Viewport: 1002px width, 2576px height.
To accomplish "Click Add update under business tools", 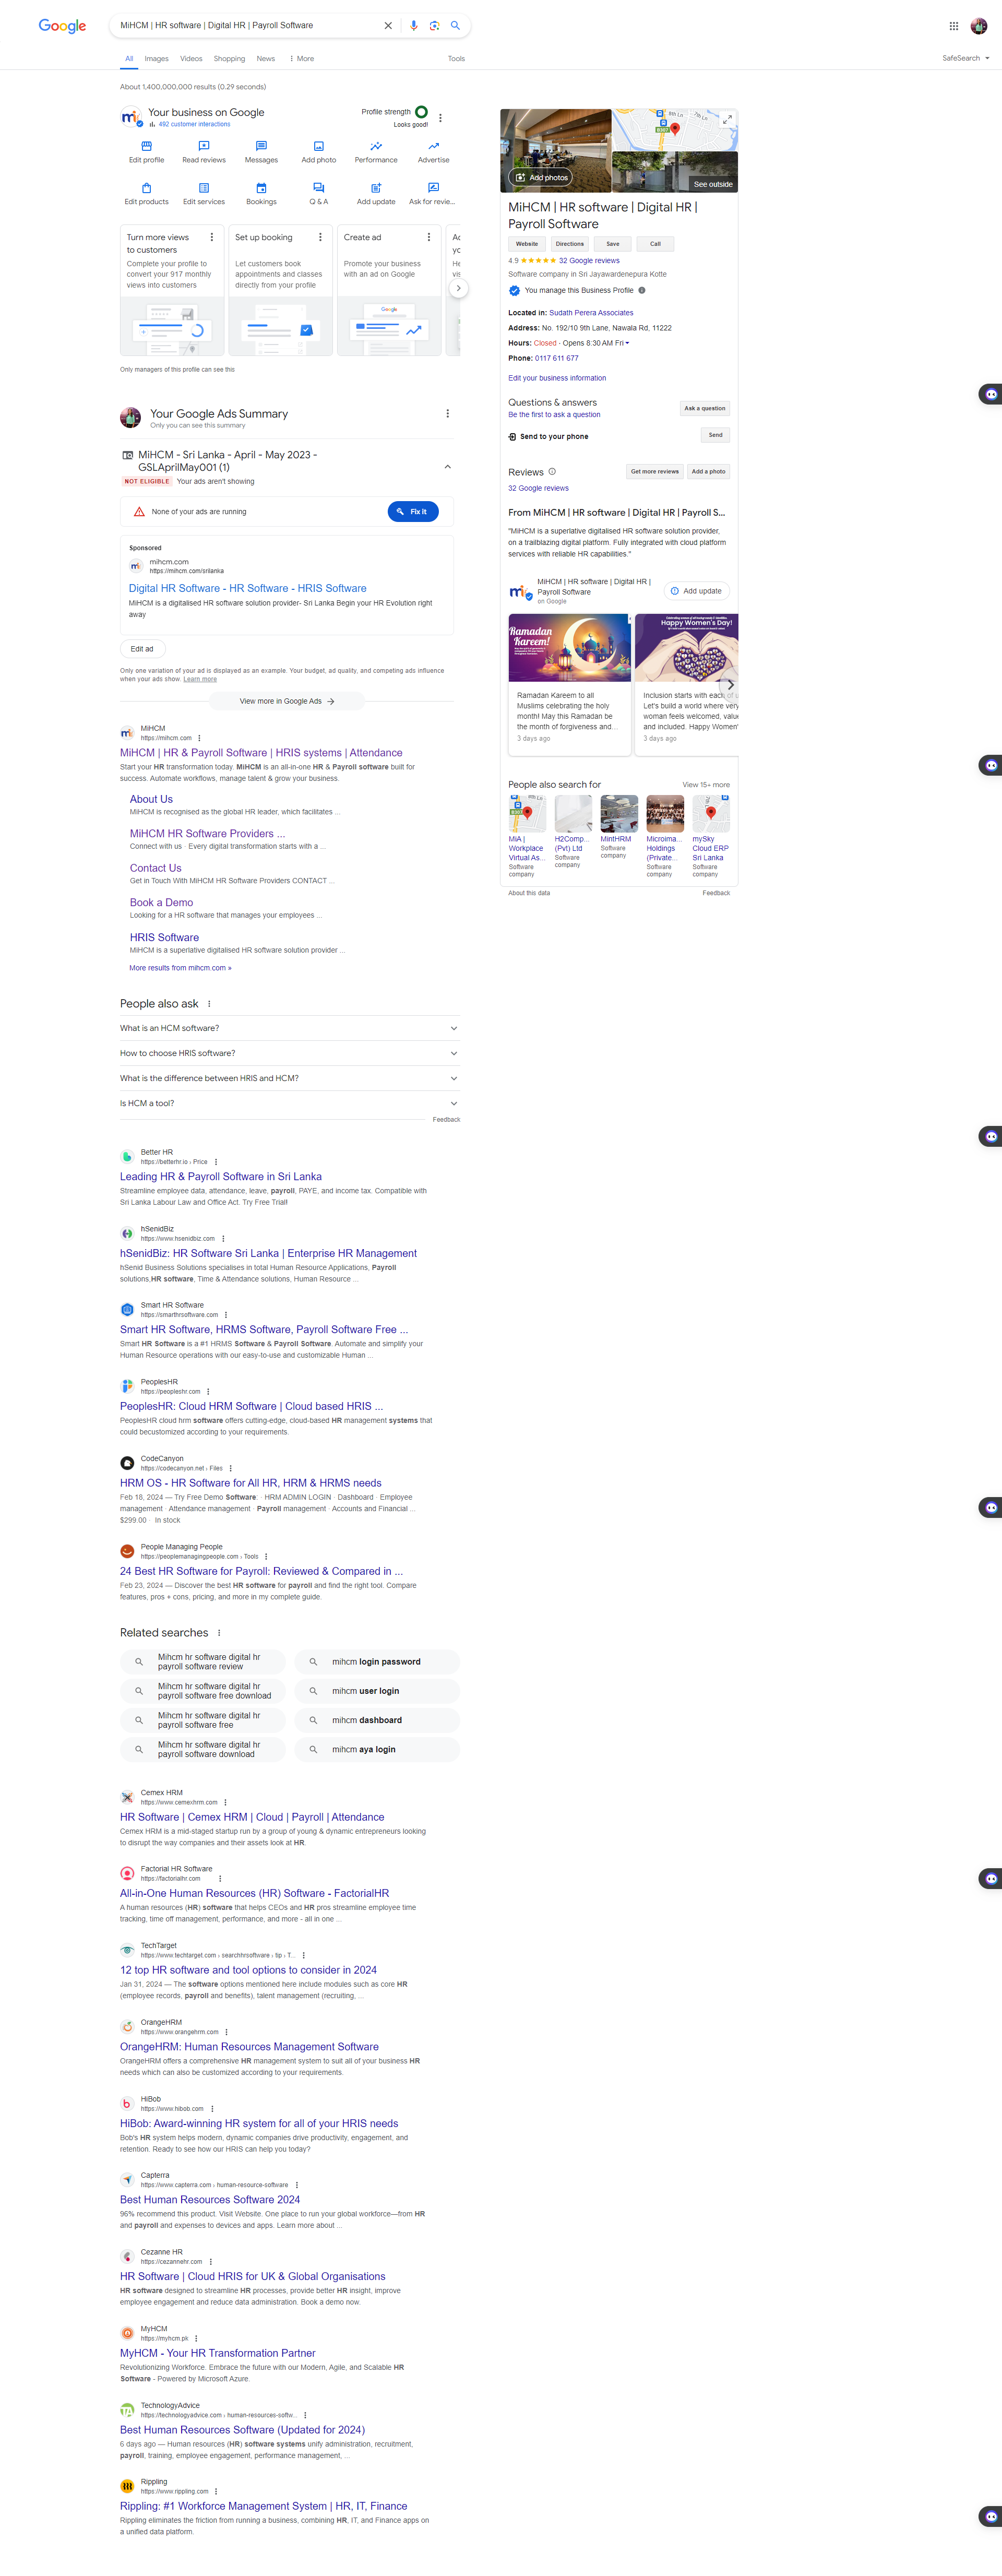I will pos(376,194).
